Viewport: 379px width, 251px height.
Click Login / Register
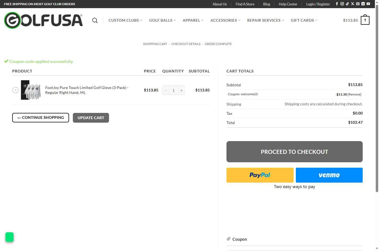[318, 4]
